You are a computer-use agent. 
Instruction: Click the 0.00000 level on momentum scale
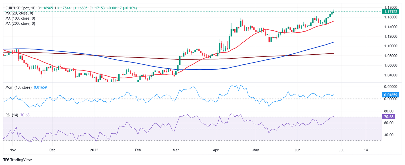coord(390,99)
